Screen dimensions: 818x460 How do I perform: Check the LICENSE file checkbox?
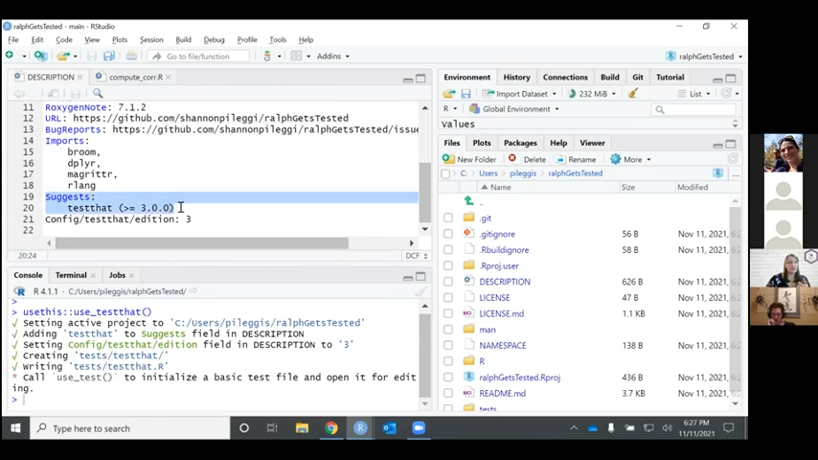(x=448, y=298)
